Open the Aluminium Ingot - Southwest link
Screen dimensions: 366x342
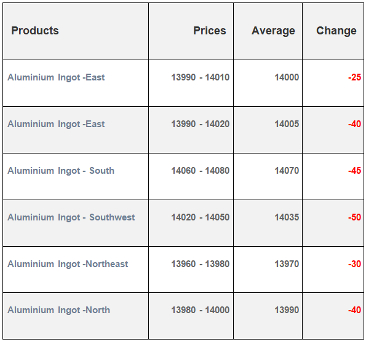pyautogui.click(x=71, y=217)
